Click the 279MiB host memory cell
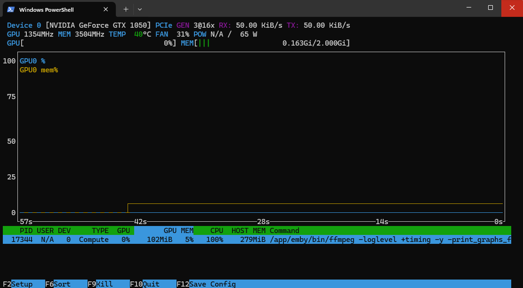Screen dimensions: 523x288 point(253,240)
